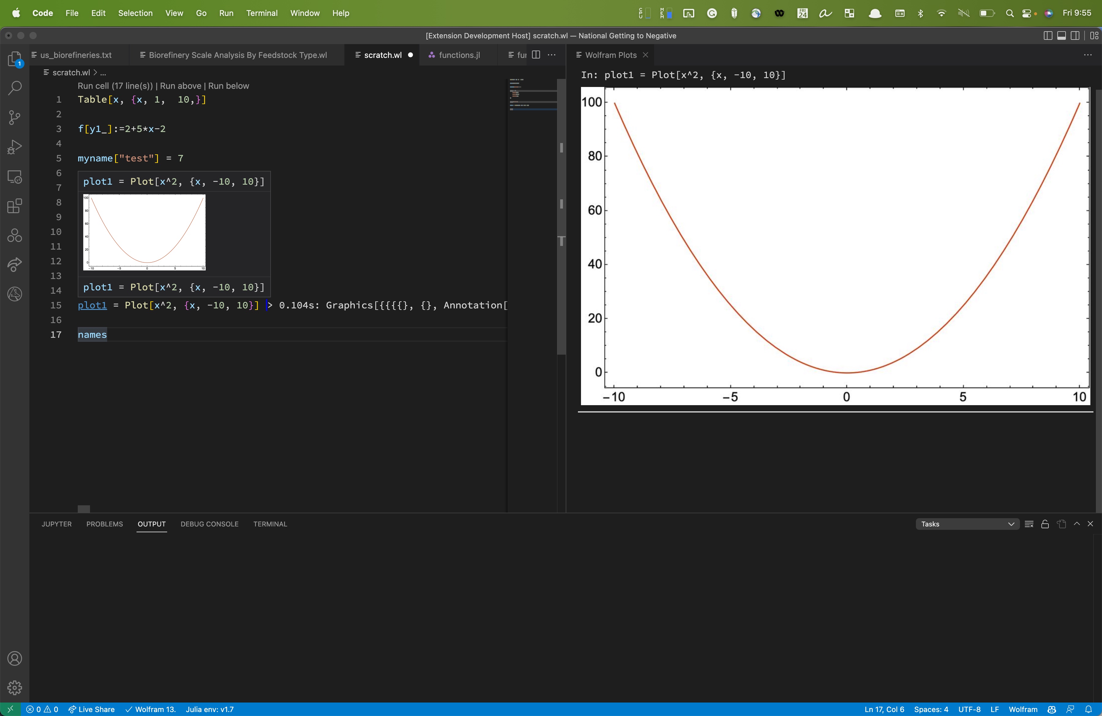Open the Selection menu
The image size is (1102, 716).
point(135,13)
